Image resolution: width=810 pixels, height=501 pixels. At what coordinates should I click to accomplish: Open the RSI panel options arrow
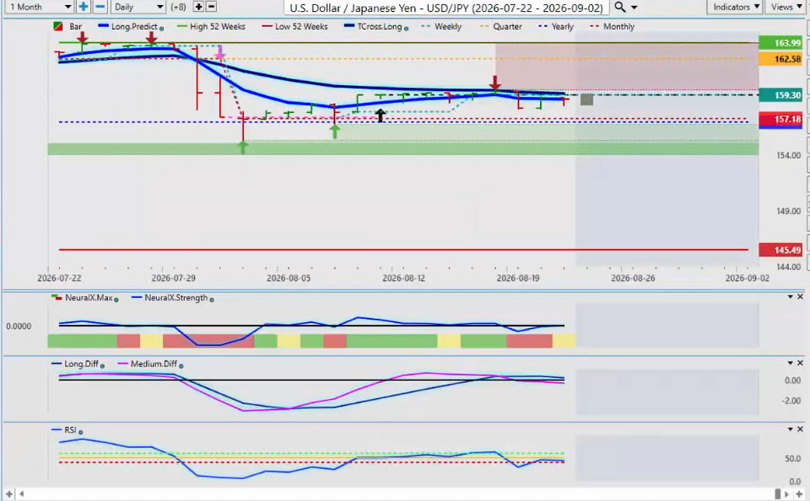click(791, 429)
